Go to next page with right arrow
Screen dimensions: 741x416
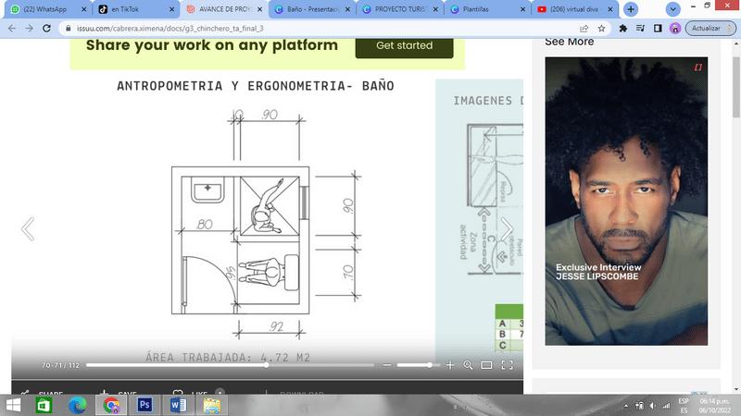click(507, 229)
